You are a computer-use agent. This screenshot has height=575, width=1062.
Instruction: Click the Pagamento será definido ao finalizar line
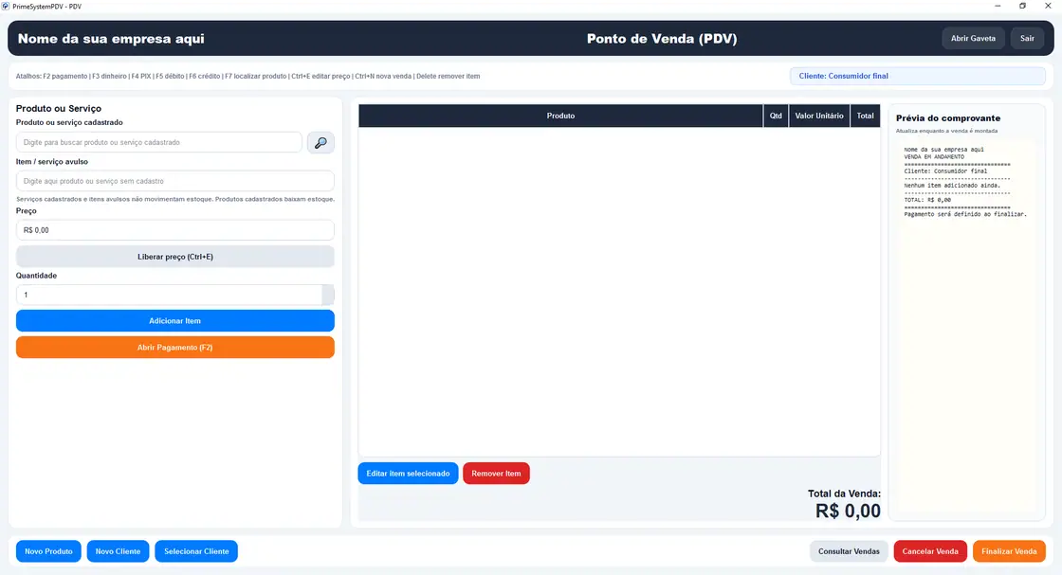965,214
